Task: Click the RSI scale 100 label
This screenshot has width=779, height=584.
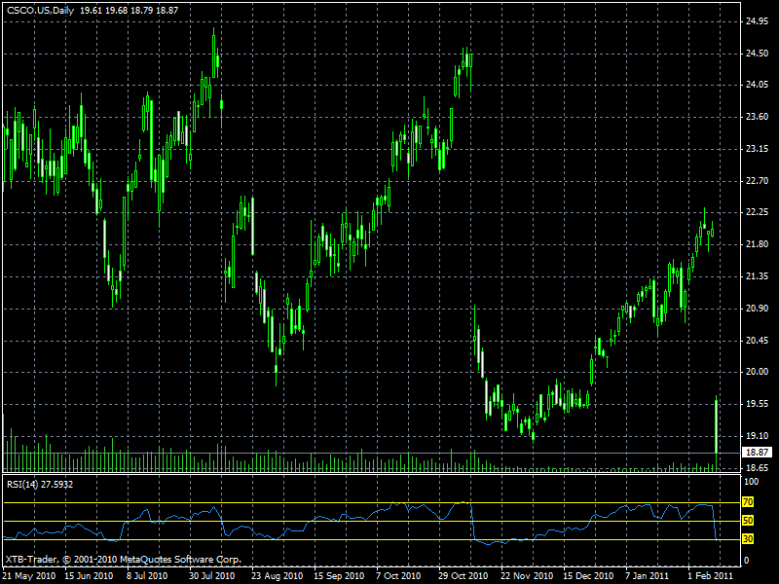Action: tap(752, 482)
